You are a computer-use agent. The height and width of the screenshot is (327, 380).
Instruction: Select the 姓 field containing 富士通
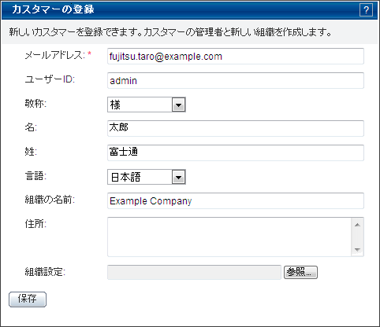(x=236, y=152)
